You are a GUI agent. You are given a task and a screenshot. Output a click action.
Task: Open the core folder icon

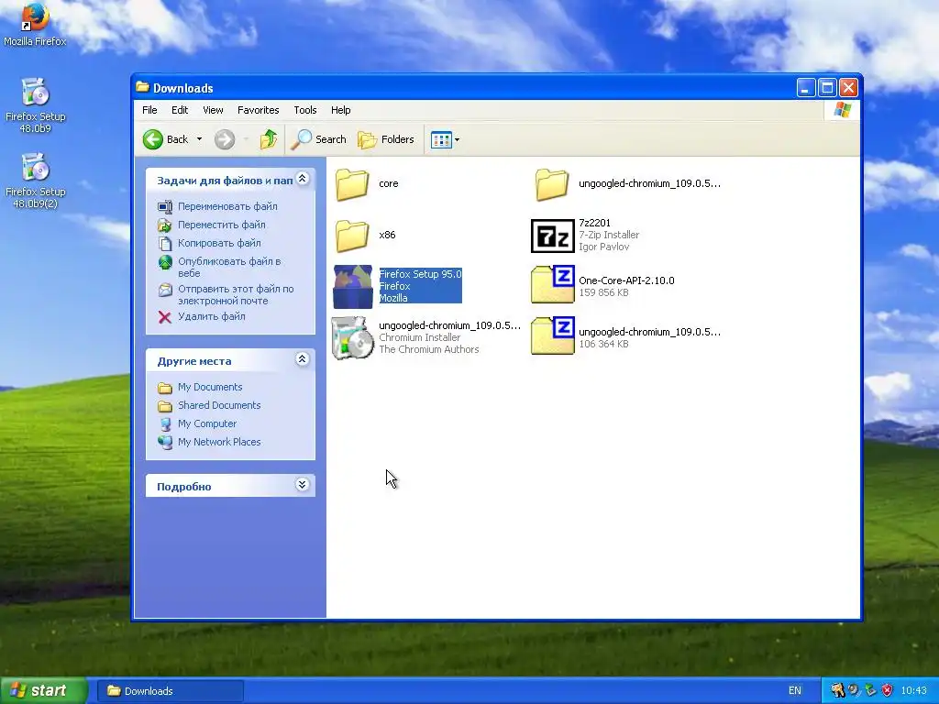(x=352, y=183)
